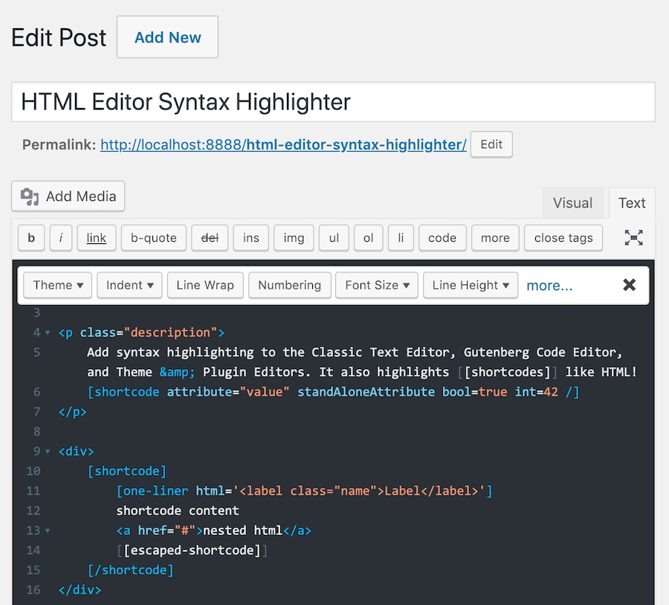The width and height of the screenshot is (669, 605).
Task: Enter fullscreen editing mode
Action: click(x=633, y=237)
